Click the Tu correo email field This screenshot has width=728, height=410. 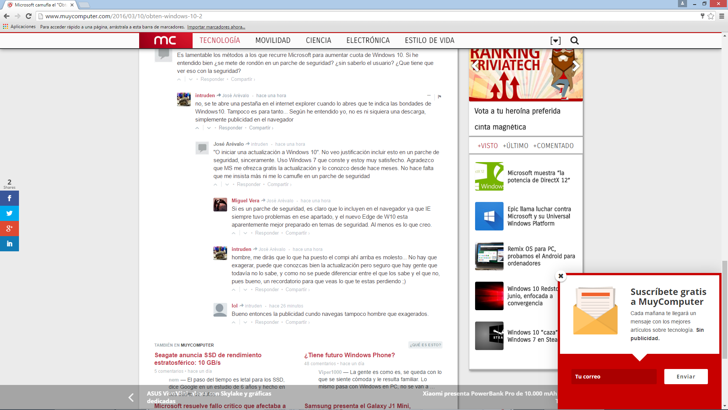point(614,377)
